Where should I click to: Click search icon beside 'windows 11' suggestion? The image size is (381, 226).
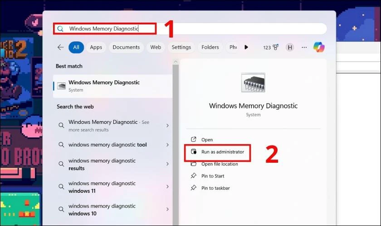pos(61,187)
